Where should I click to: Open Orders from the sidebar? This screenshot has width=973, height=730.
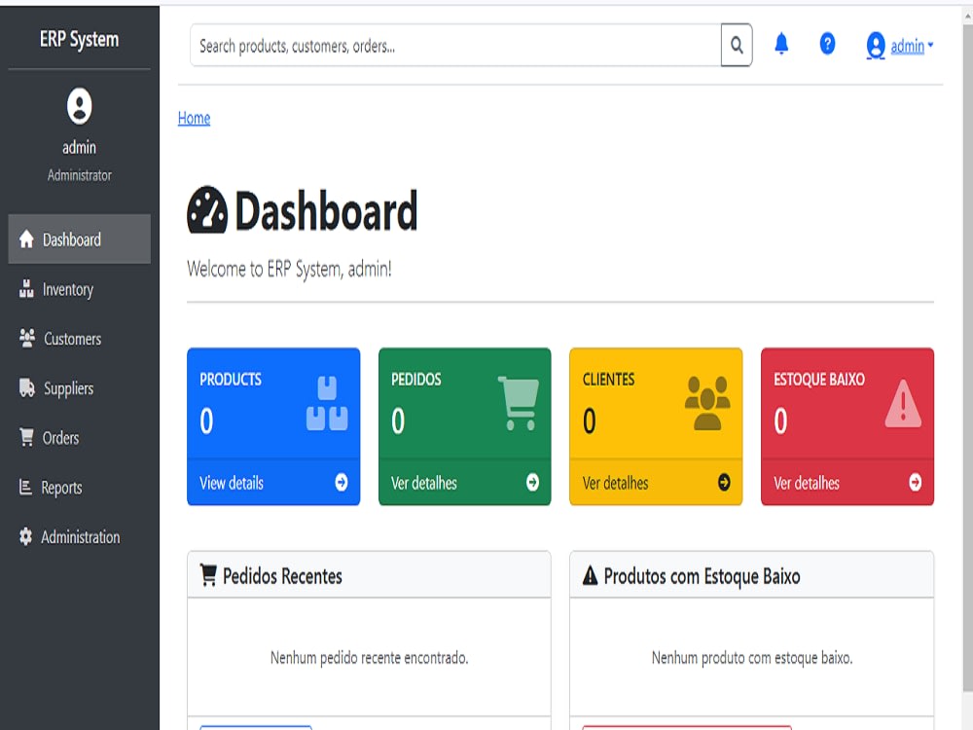tap(80, 438)
